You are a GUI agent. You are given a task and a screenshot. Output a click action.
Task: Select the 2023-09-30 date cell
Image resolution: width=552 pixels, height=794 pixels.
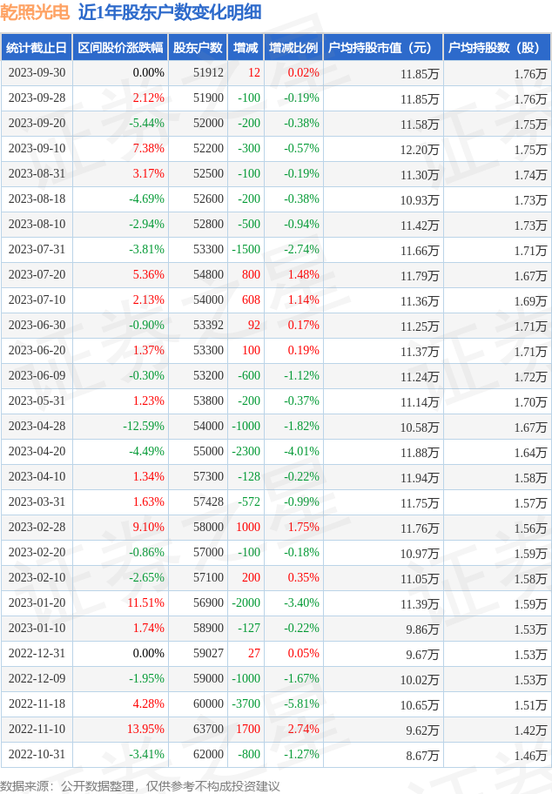(x=37, y=73)
